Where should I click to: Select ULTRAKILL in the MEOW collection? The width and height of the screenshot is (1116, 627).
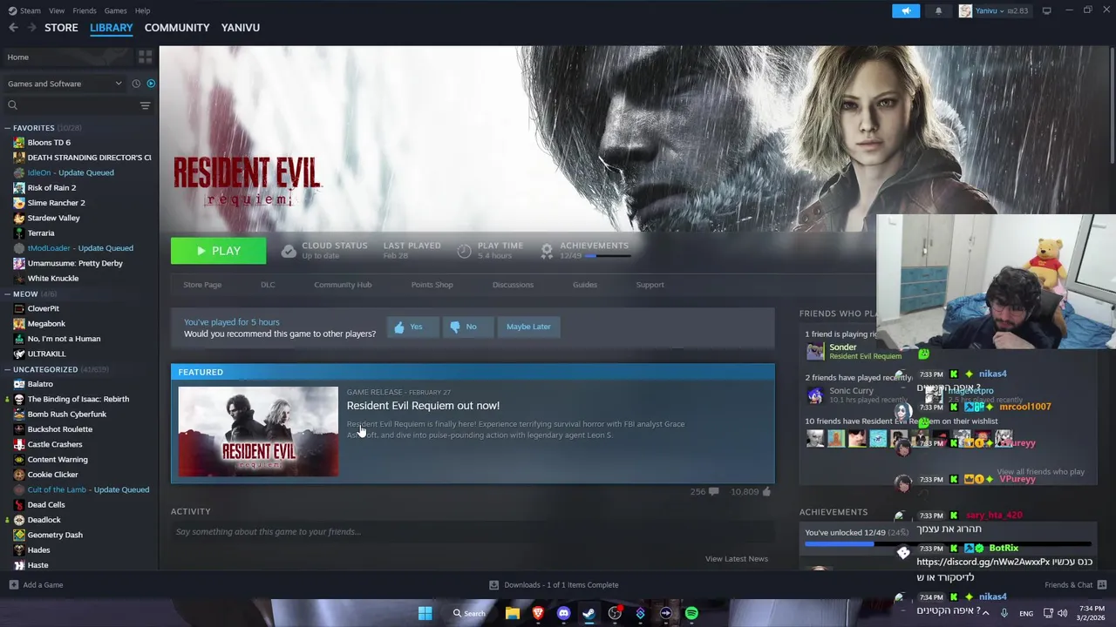pos(46,354)
